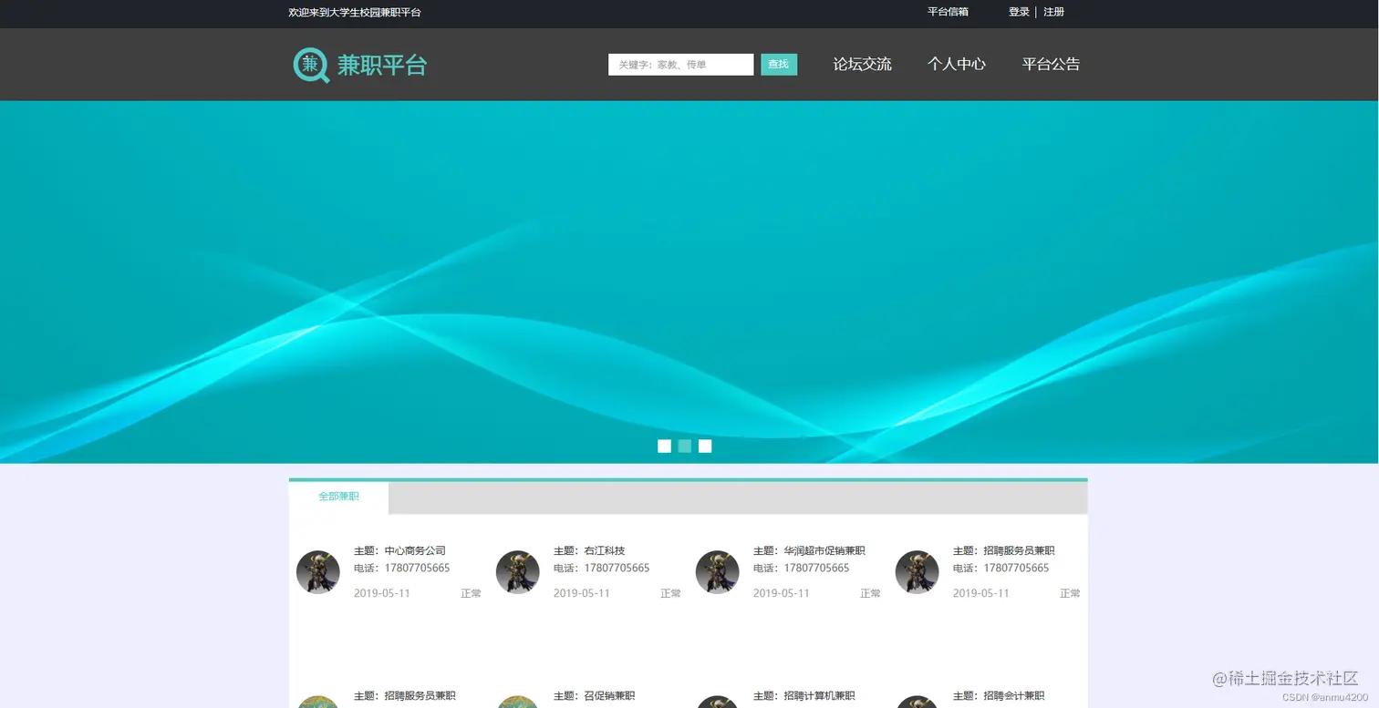
Task: Click the keyword search input field
Action: click(680, 64)
